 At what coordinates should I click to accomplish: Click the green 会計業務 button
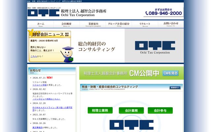click(131, 111)
